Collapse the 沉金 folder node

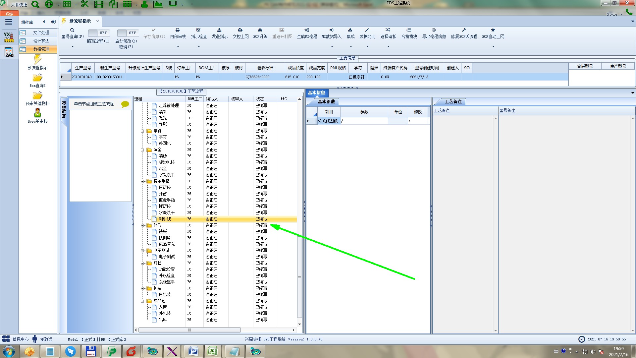click(x=142, y=150)
